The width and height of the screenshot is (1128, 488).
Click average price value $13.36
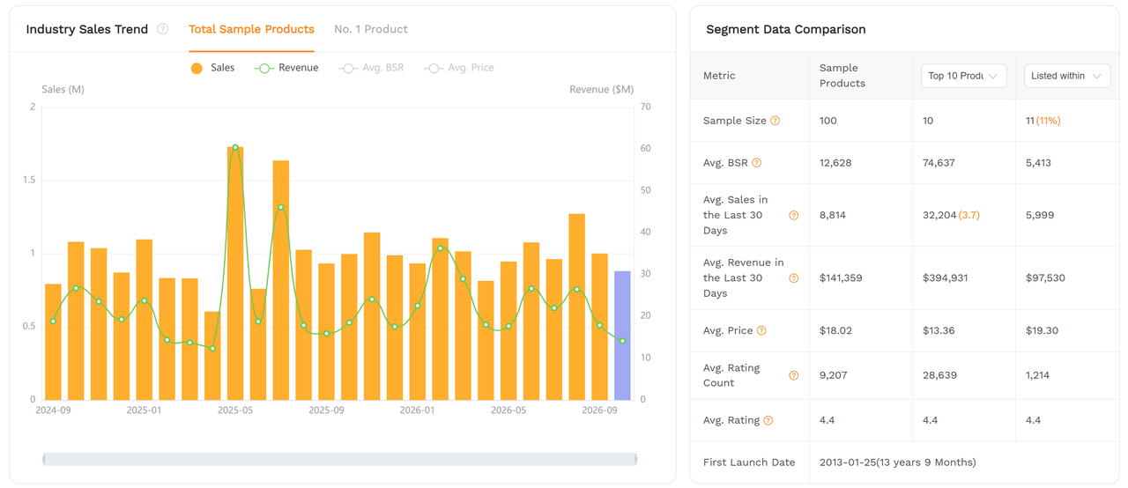tap(939, 331)
